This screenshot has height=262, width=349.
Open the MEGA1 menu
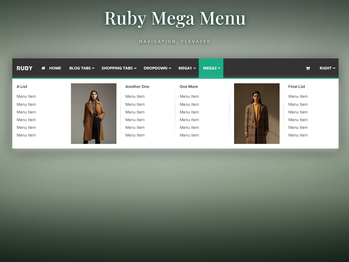pyautogui.click(x=187, y=68)
